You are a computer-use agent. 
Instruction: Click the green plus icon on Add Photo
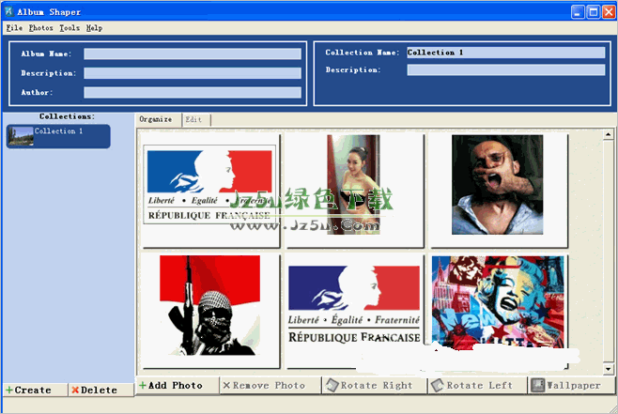pyautogui.click(x=143, y=385)
